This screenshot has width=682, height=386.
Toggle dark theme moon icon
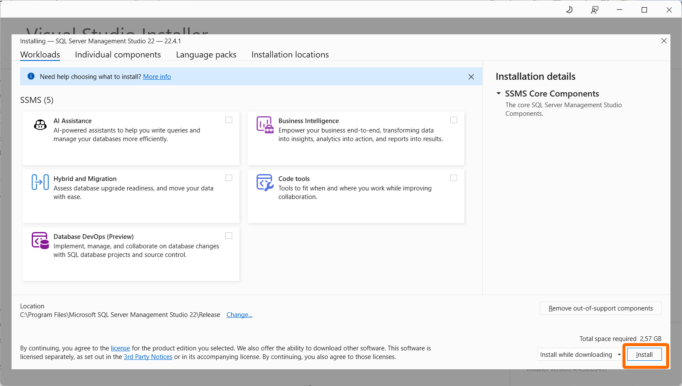pyautogui.click(x=569, y=10)
